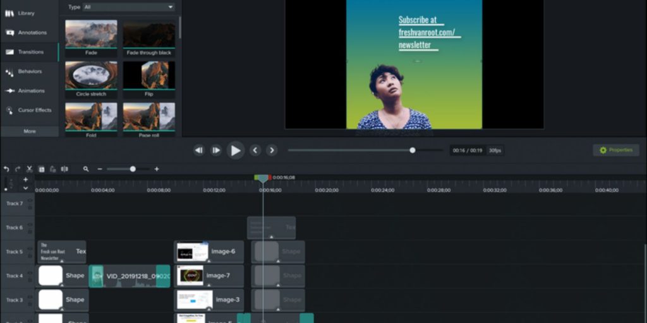Click the 00:16 / 00:19 time display
Image resolution: width=647 pixels, height=323 pixels.
[468, 150]
